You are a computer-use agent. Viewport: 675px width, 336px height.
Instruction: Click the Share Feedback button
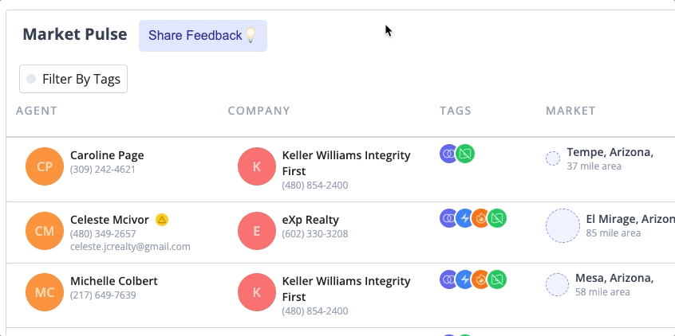point(203,36)
